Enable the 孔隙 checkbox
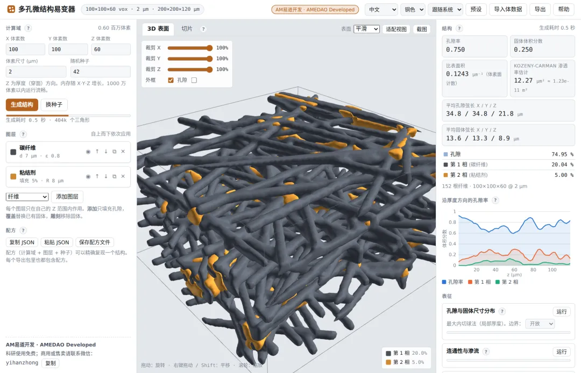Viewport: 581px width, 373px height. point(194,80)
